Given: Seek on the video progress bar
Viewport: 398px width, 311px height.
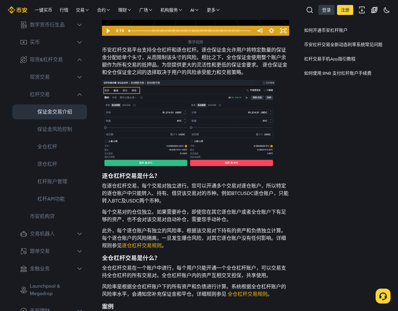Looking at the screenshot, I should 190,31.
